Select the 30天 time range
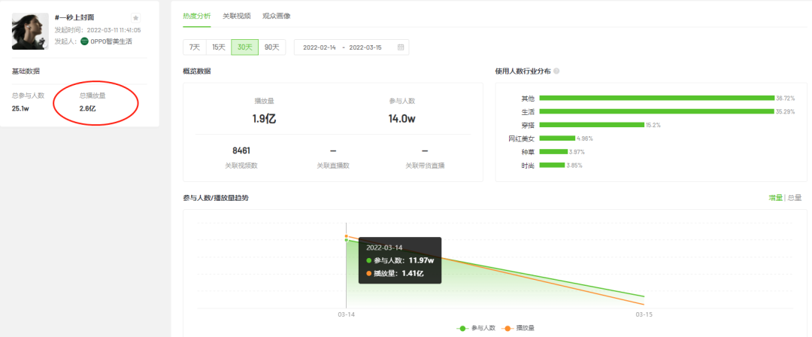The height and width of the screenshot is (337, 812). pos(244,47)
